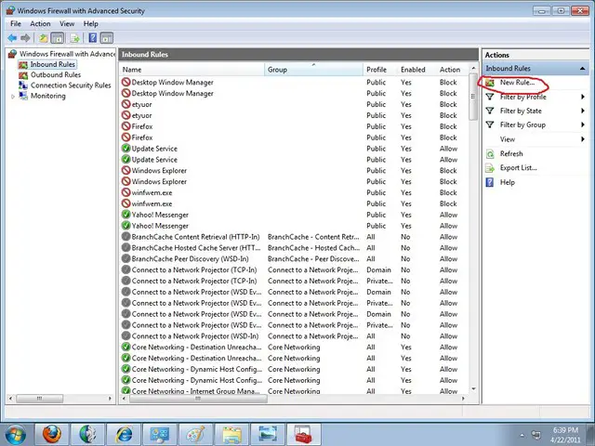The image size is (595, 446).
Task: Sort rules by the Action column header
Action: point(453,70)
